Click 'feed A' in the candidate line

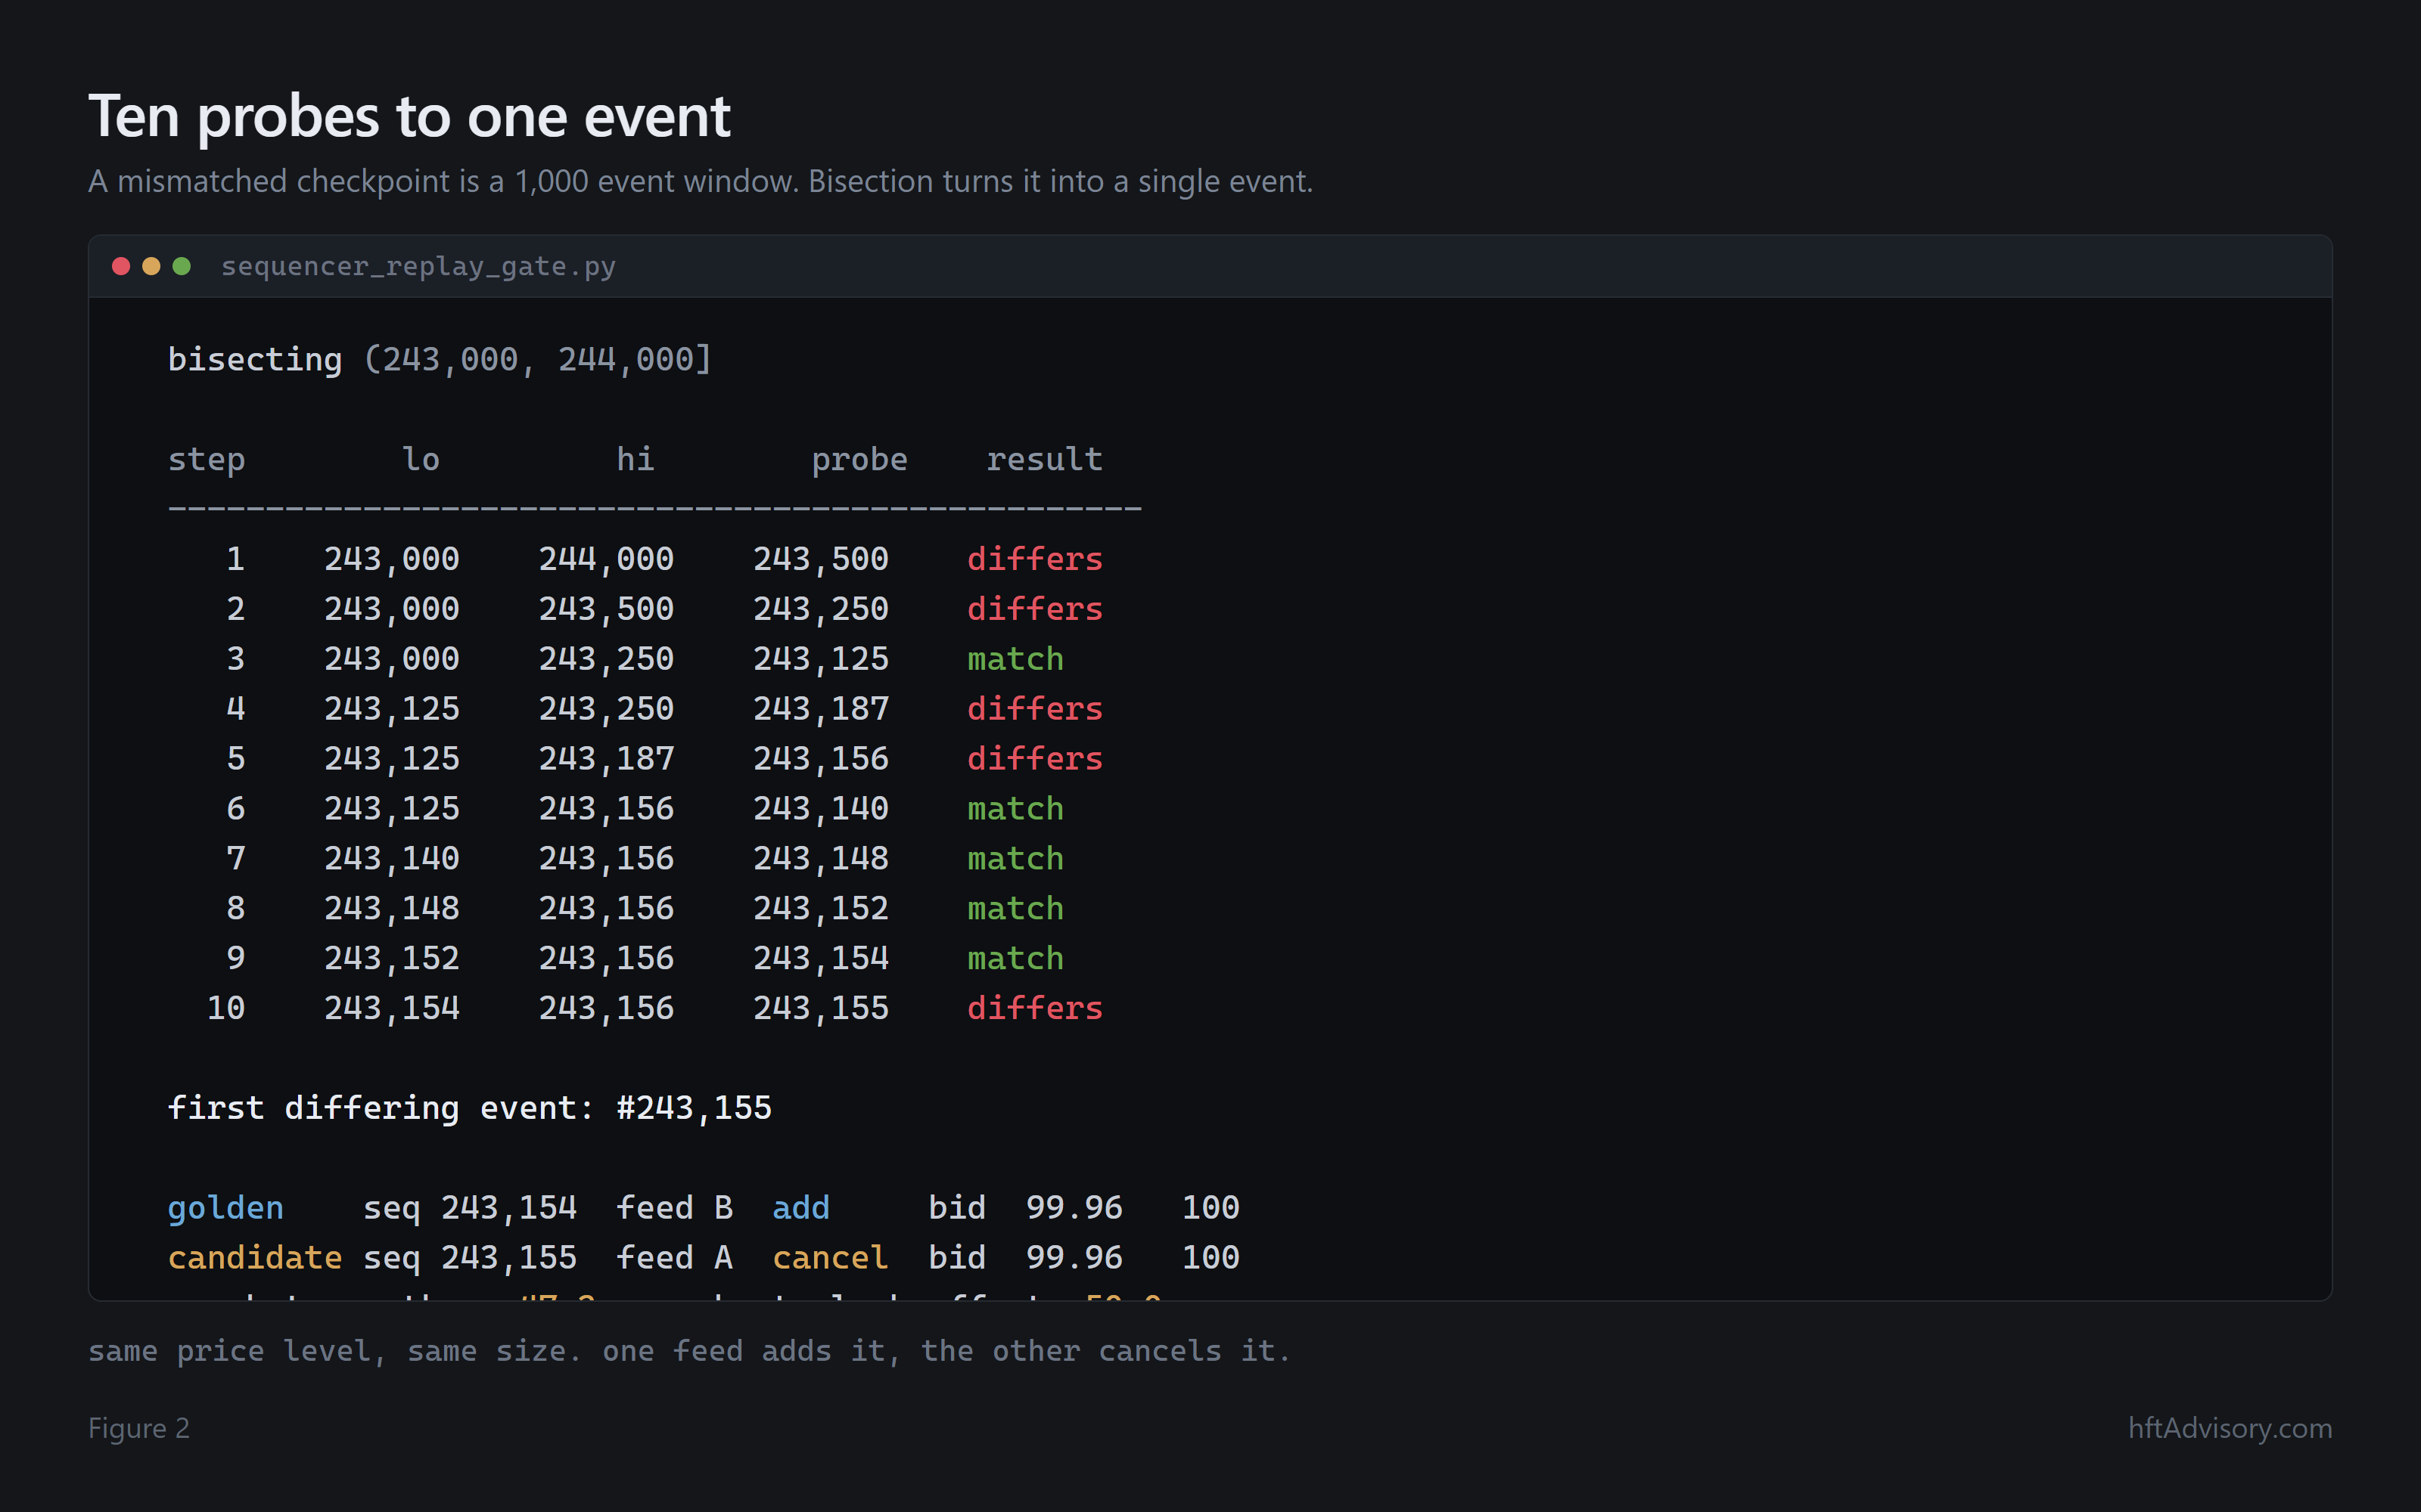(674, 1258)
